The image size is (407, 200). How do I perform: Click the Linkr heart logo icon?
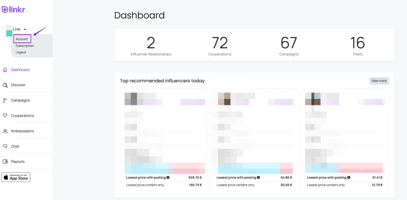click(x=5, y=10)
